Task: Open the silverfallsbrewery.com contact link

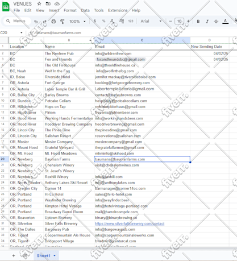Action: [130, 223]
